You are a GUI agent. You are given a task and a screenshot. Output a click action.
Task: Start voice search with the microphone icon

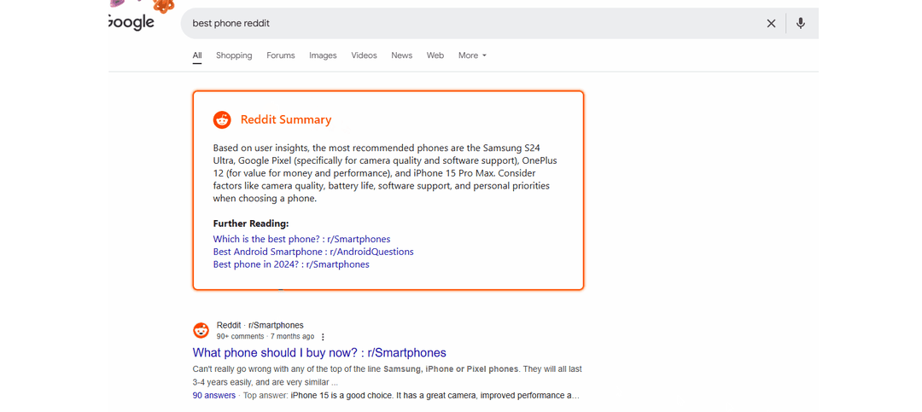coord(800,24)
